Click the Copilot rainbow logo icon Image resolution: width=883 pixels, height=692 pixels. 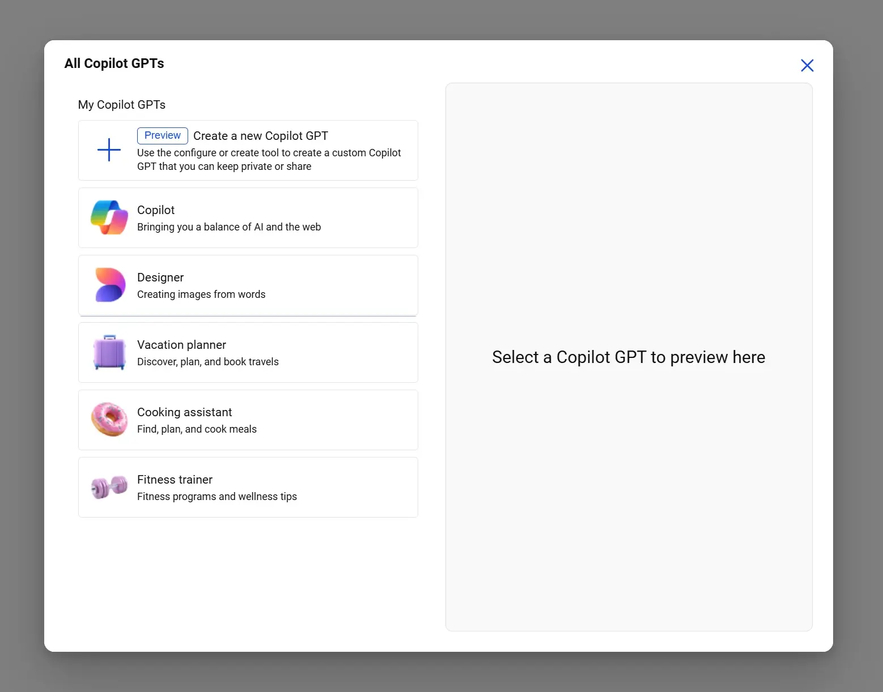coord(109,217)
